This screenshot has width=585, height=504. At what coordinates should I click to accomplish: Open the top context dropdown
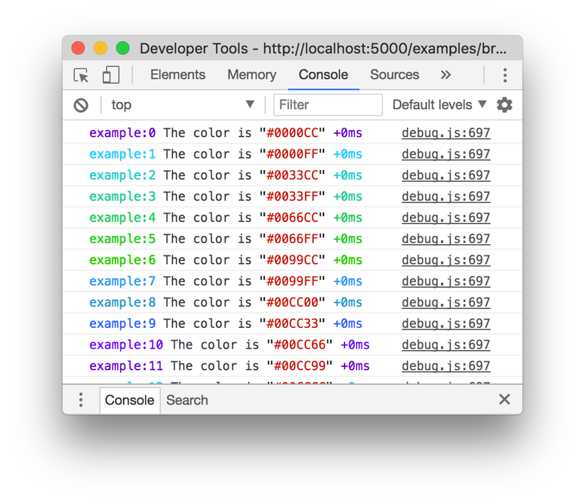click(182, 105)
